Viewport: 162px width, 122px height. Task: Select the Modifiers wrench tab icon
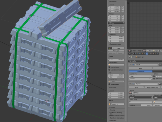[147, 54]
